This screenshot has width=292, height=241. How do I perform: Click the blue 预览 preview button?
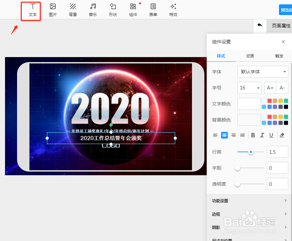tap(286, 10)
